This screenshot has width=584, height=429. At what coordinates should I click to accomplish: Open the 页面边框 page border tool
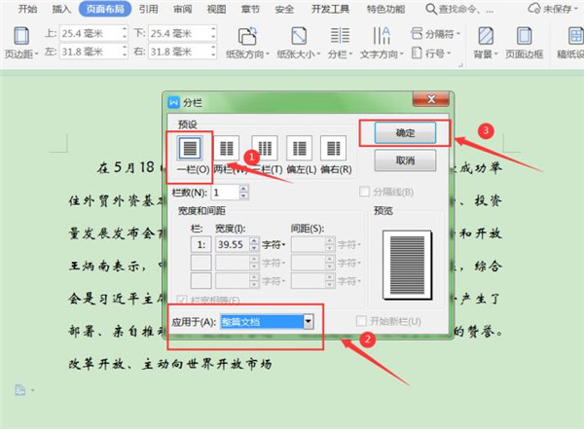click(x=524, y=42)
